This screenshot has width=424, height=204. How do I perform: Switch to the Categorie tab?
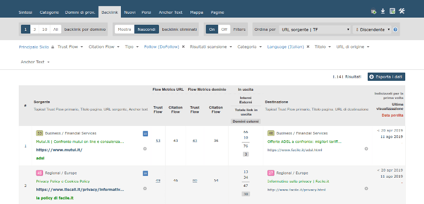[49, 13]
